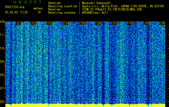Click the 1727 time marker
The image size is (169, 107).
click(x=114, y=23)
